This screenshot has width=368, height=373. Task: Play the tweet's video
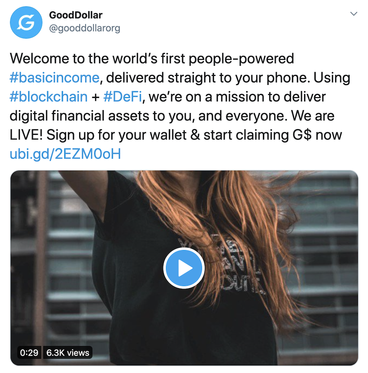tap(184, 268)
